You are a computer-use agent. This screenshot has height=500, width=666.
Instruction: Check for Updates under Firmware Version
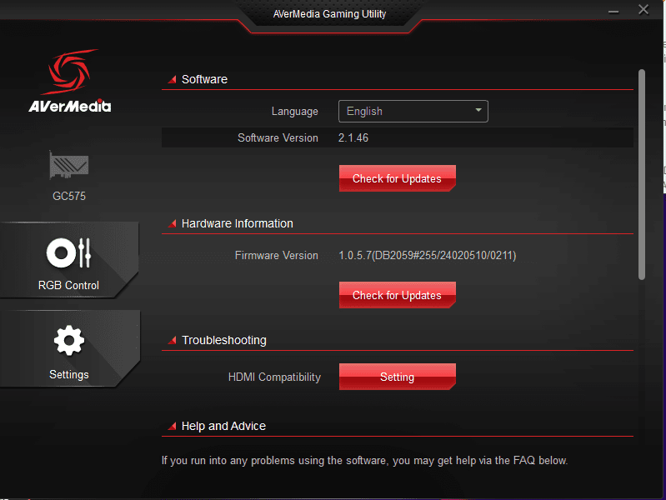click(x=397, y=295)
